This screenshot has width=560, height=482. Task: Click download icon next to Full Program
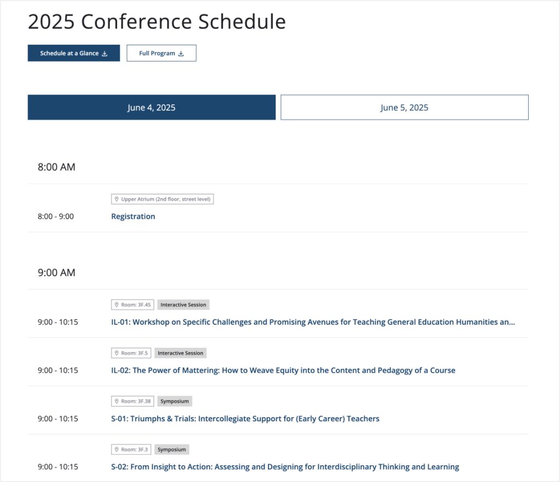(181, 53)
